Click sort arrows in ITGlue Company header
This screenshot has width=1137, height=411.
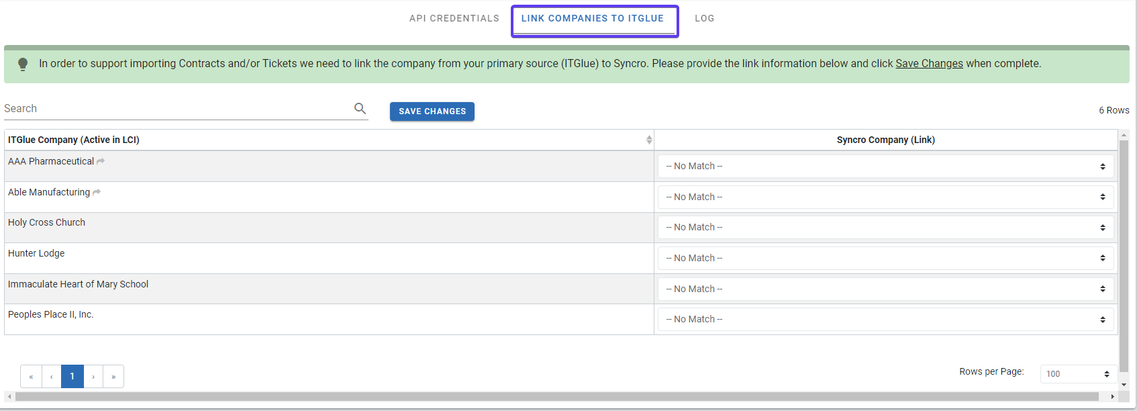click(649, 140)
